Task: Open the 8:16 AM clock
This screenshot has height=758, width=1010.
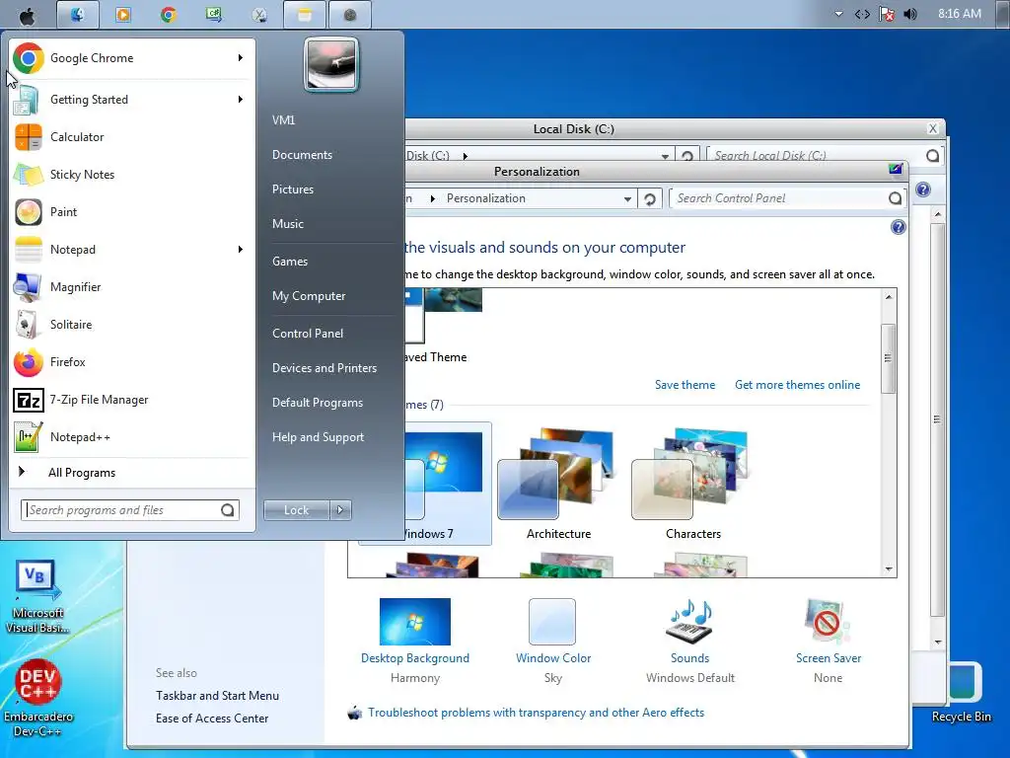Action: click(x=959, y=14)
